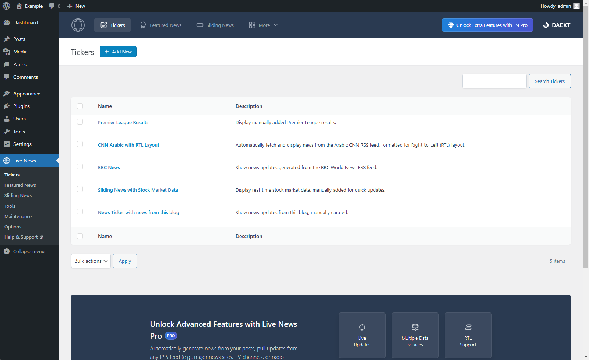
Task: Switch to the Sliding News tab
Action: pos(215,25)
